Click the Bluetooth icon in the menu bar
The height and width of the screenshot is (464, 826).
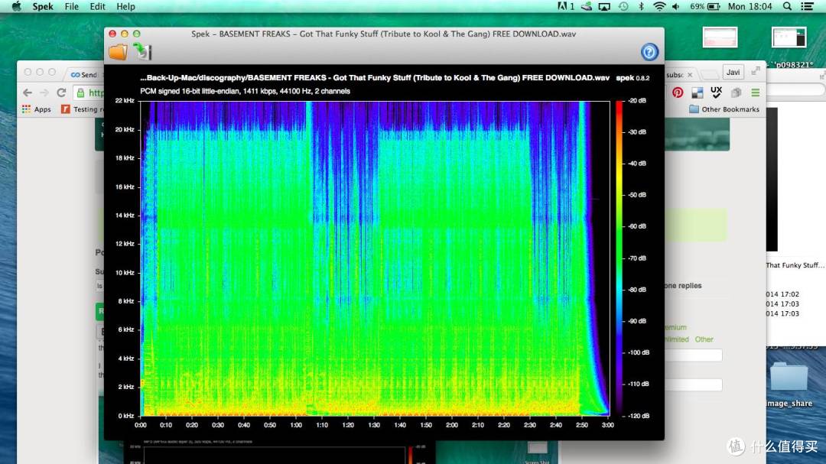pyautogui.click(x=641, y=6)
